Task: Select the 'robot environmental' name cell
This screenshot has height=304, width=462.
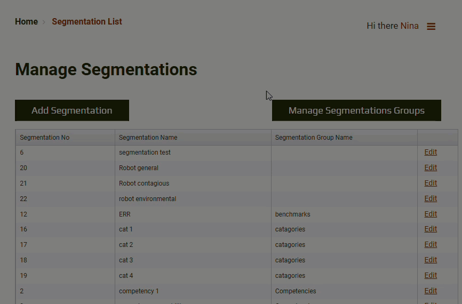Action: (x=193, y=199)
